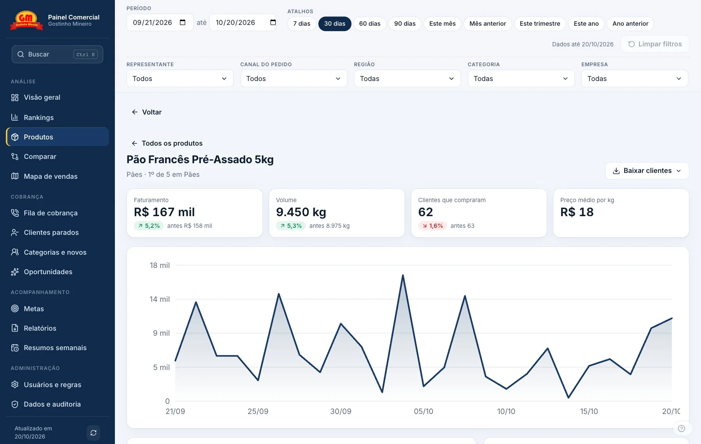This screenshot has height=444, width=701.
Task: Click the GM Gostinho Mineiro logo
Action: pos(26,21)
